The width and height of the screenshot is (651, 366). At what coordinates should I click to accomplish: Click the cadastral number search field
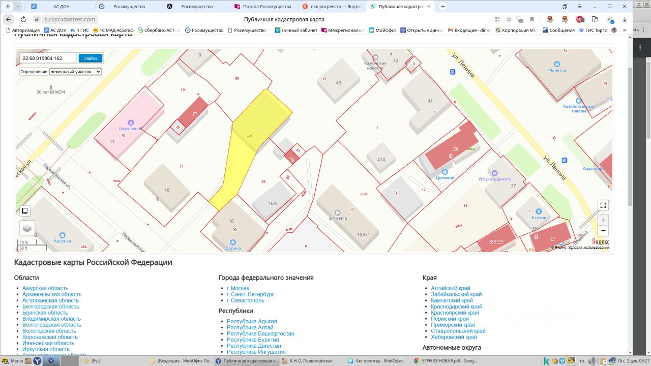48,58
